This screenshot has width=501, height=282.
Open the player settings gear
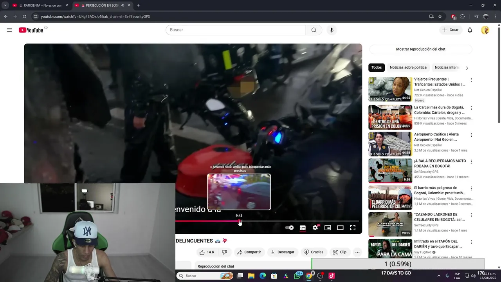(315, 228)
